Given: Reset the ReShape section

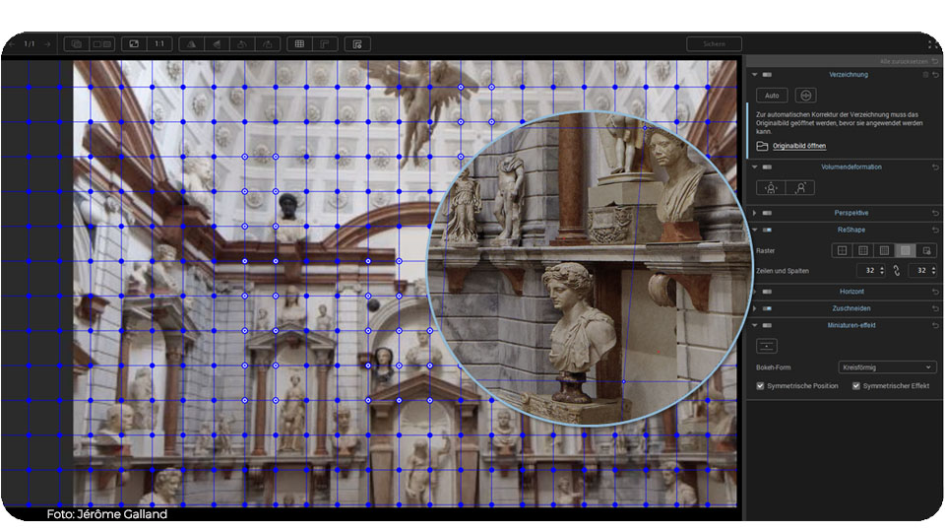Looking at the screenshot, I should click(x=935, y=230).
